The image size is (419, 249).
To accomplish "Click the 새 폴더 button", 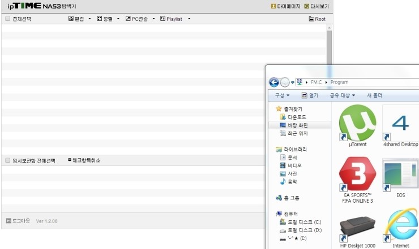I will tap(374, 95).
